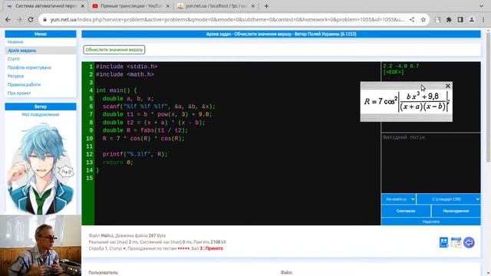Click the 'Прийнято' status text

coord(214,248)
